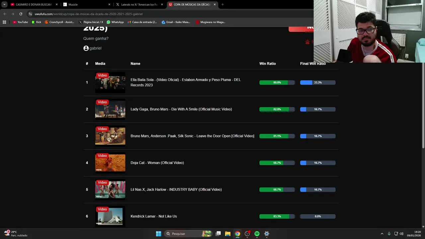The image size is (425, 239).
Task: Open the Ella Baila Sola video thumbnail
Action: click(x=110, y=82)
